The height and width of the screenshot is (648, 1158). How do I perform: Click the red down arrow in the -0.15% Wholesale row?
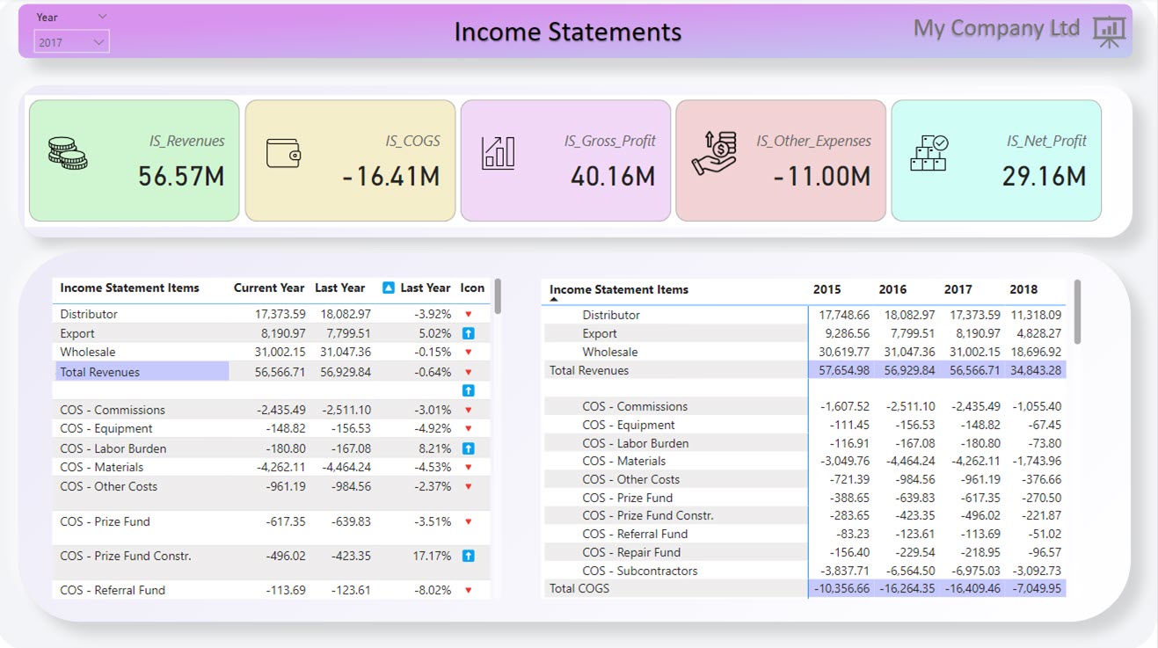click(x=469, y=353)
